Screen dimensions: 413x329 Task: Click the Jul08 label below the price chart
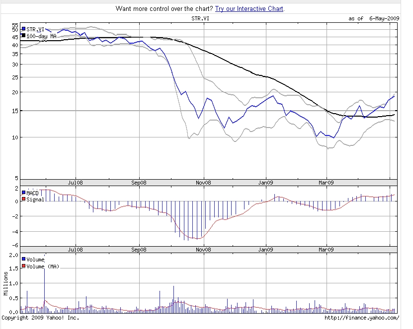coord(75,182)
